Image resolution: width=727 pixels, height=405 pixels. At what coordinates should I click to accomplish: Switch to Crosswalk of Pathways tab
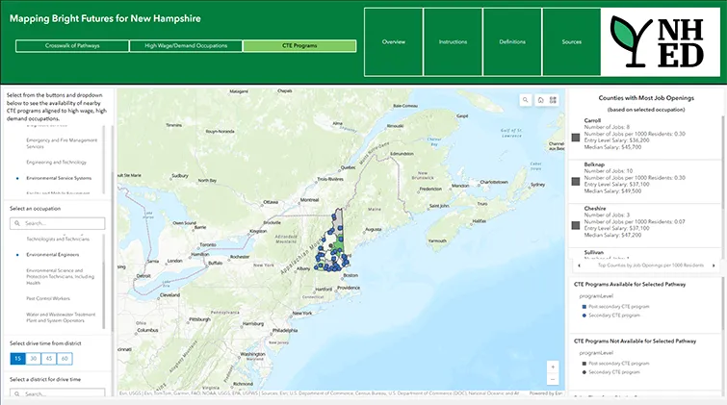tap(72, 46)
